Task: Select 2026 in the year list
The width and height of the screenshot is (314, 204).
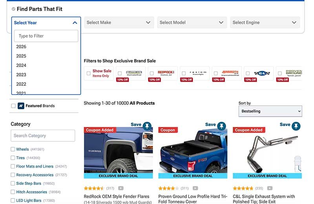Action: pyautogui.click(x=21, y=47)
